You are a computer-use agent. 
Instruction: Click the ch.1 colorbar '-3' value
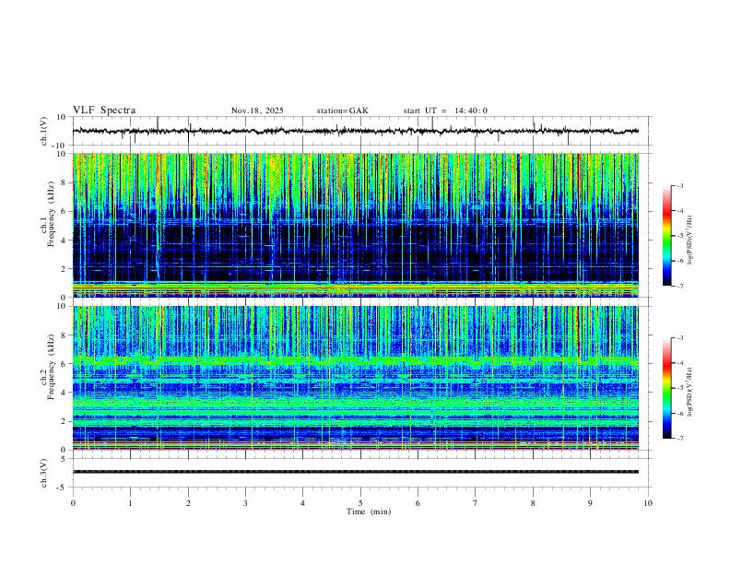679,185
